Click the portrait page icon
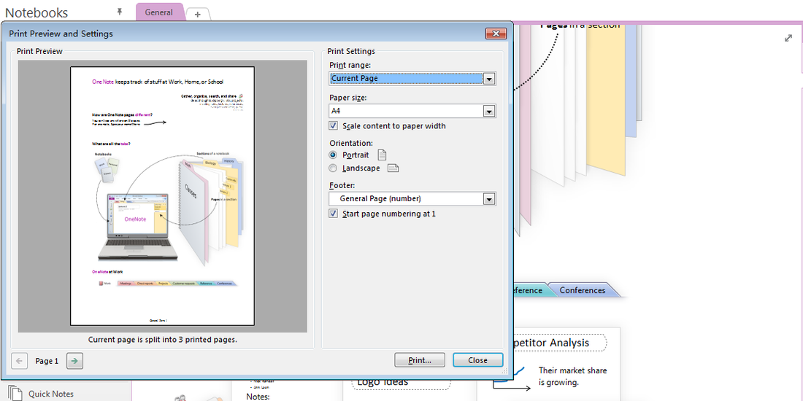This screenshot has width=803, height=401. pyautogui.click(x=382, y=155)
